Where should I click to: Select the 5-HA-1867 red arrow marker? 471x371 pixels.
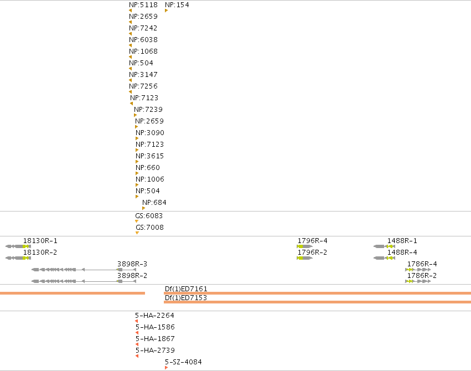(x=137, y=344)
